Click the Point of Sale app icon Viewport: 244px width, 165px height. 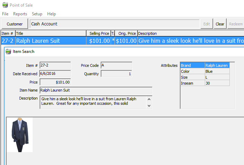point(5,5)
